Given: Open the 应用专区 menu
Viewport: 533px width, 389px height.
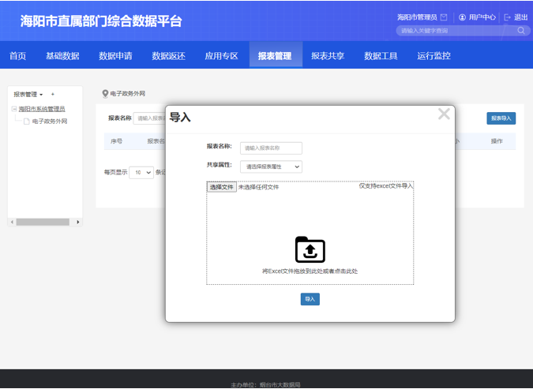Looking at the screenshot, I should click(221, 56).
